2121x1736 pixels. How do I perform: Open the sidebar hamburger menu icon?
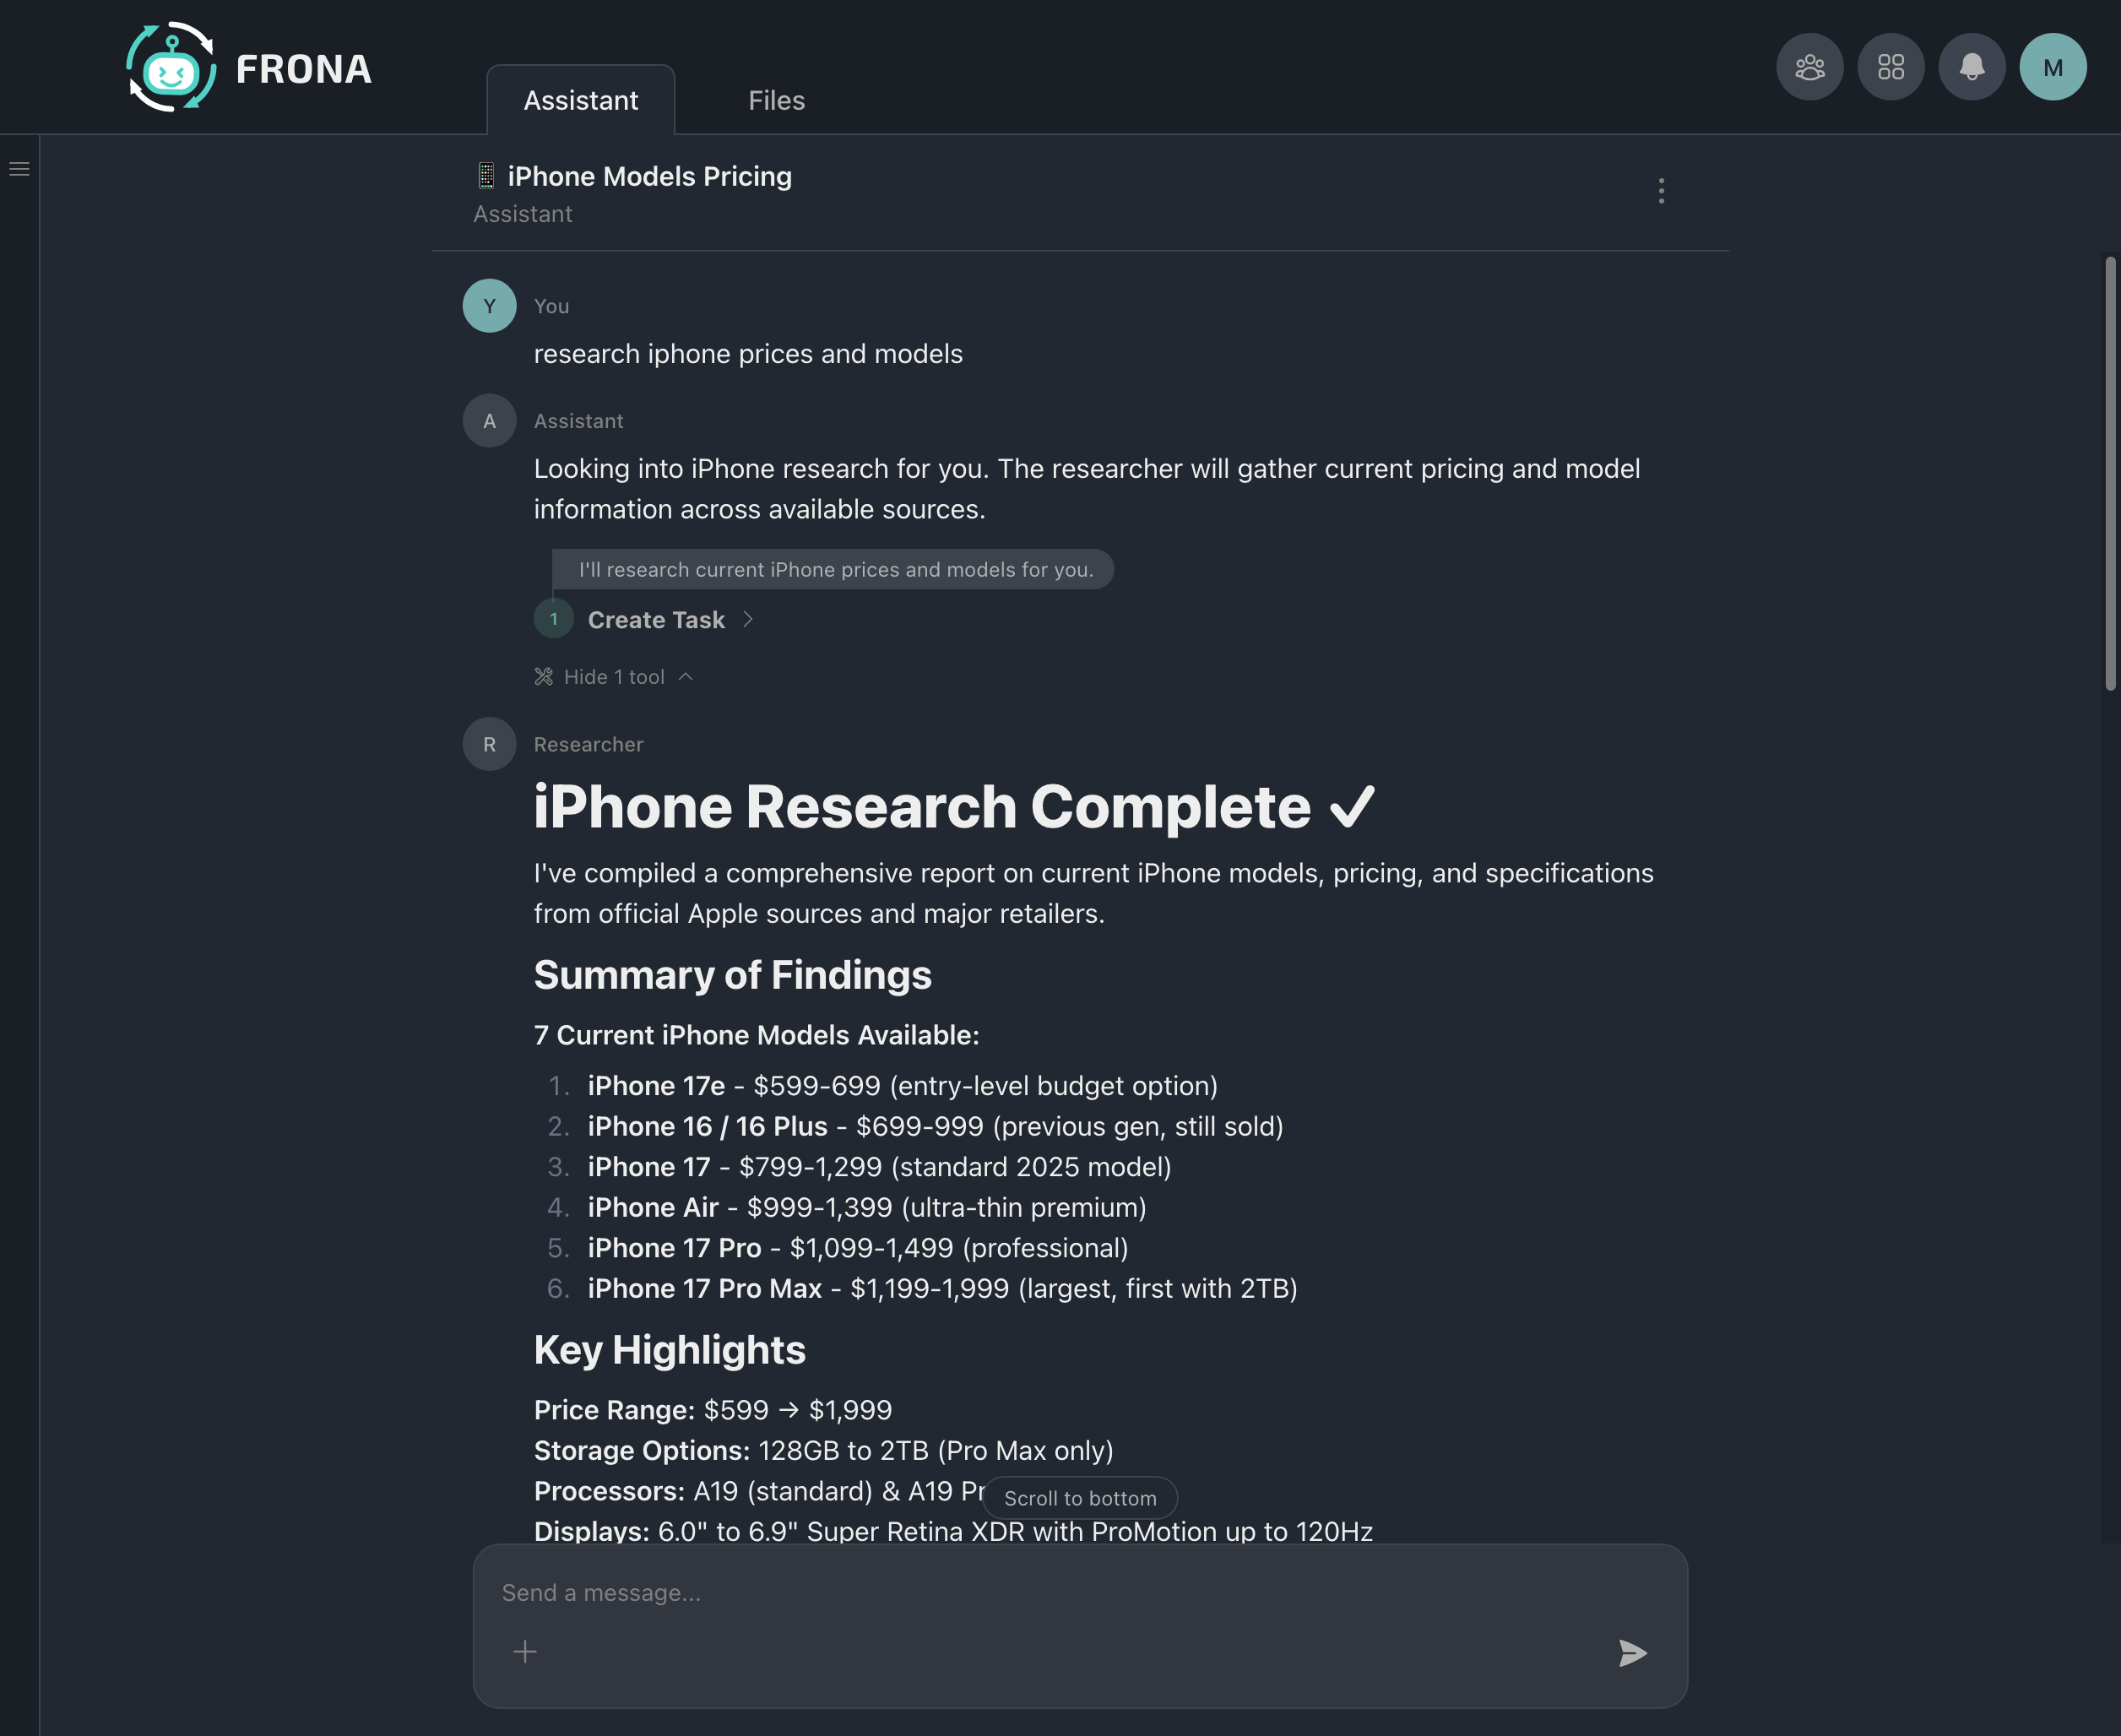(x=19, y=168)
